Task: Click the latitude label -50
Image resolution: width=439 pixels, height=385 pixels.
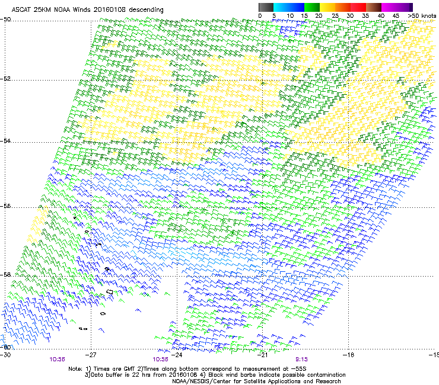Action: [5, 20]
